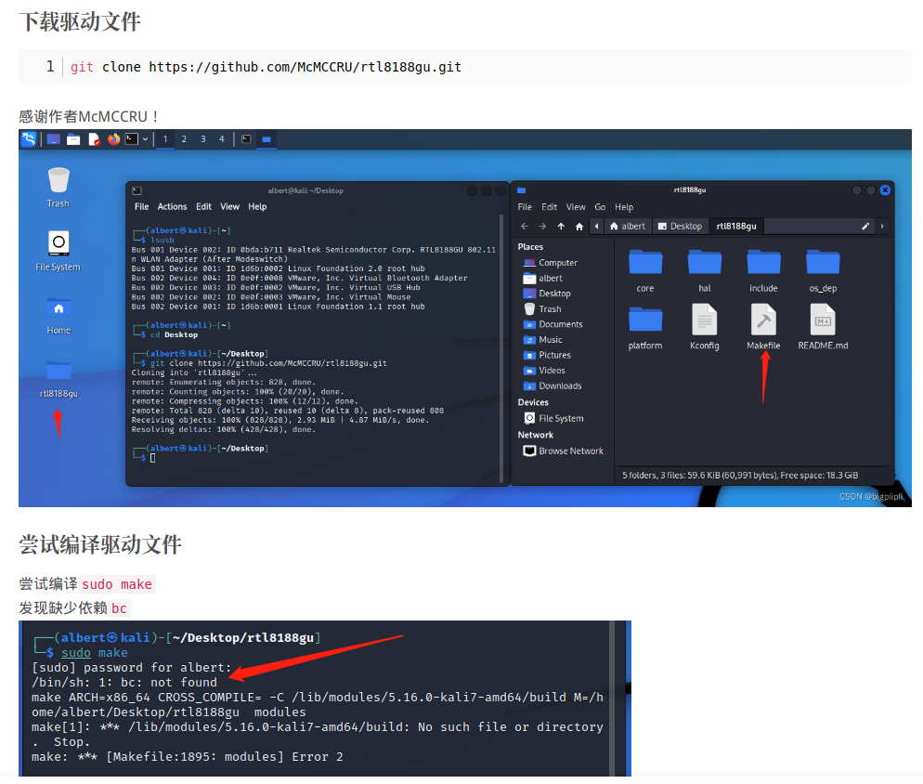Open terminal Actions menu
Viewport: 923px width, 784px height.
point(172,207)
